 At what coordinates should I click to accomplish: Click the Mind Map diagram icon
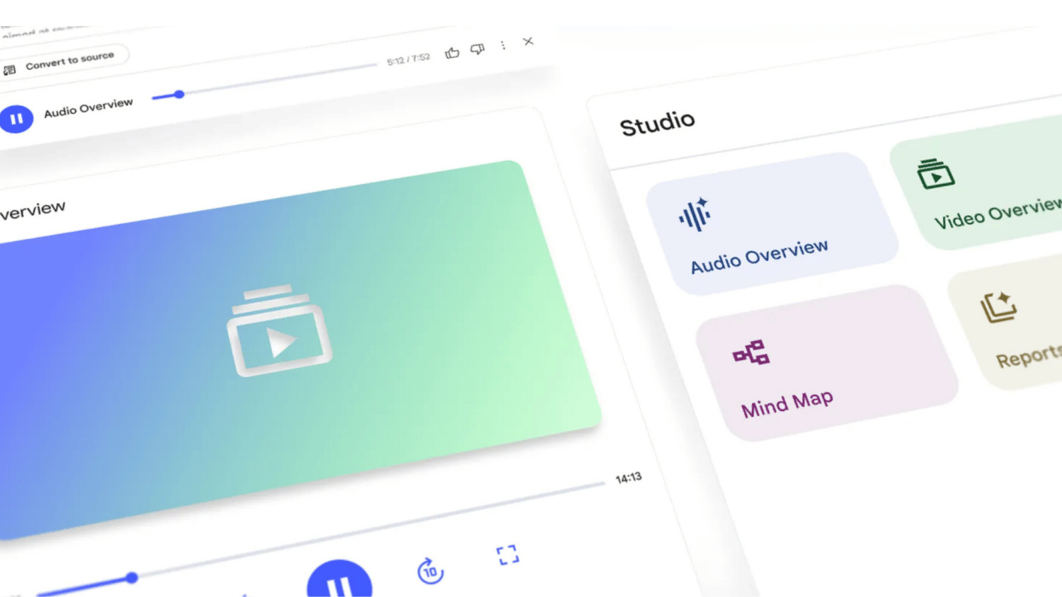pos(751,352)
